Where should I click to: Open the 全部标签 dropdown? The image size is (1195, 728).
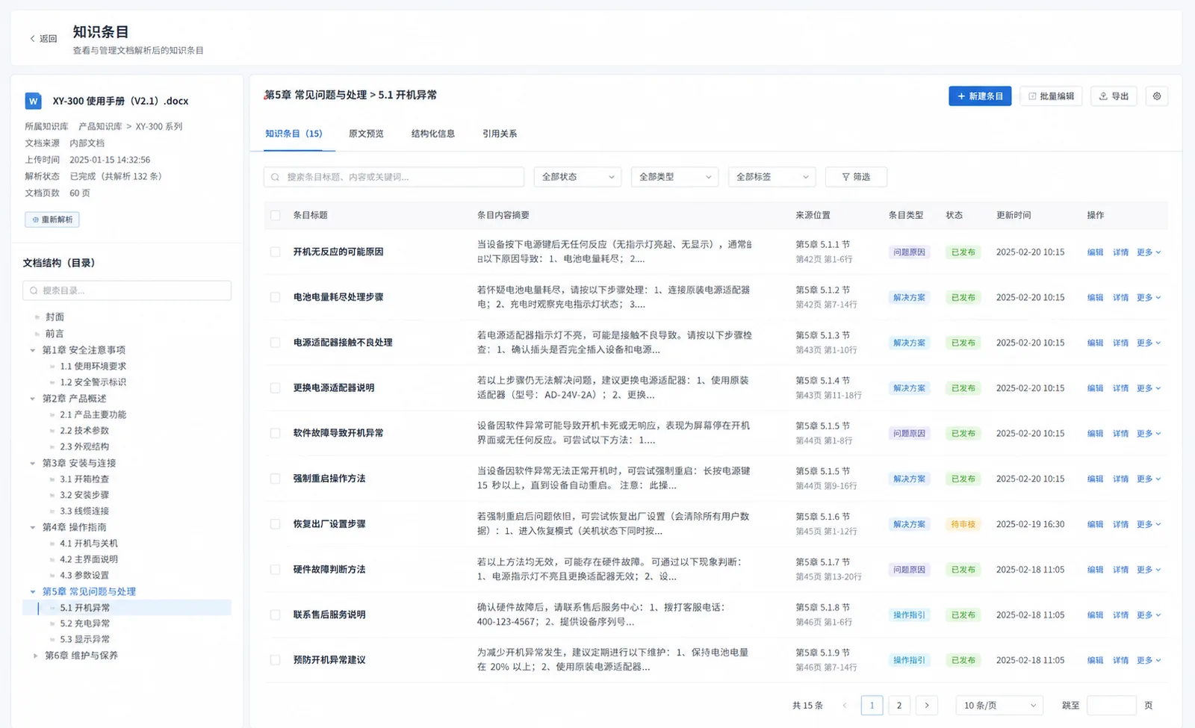point(772,177)
